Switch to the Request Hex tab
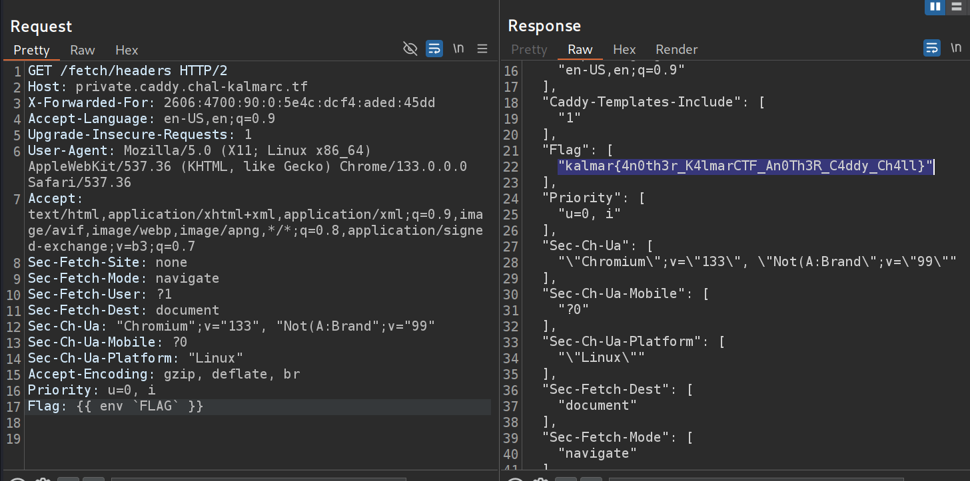Viewport: 970px width, 481px height. (x=127, y=50)
